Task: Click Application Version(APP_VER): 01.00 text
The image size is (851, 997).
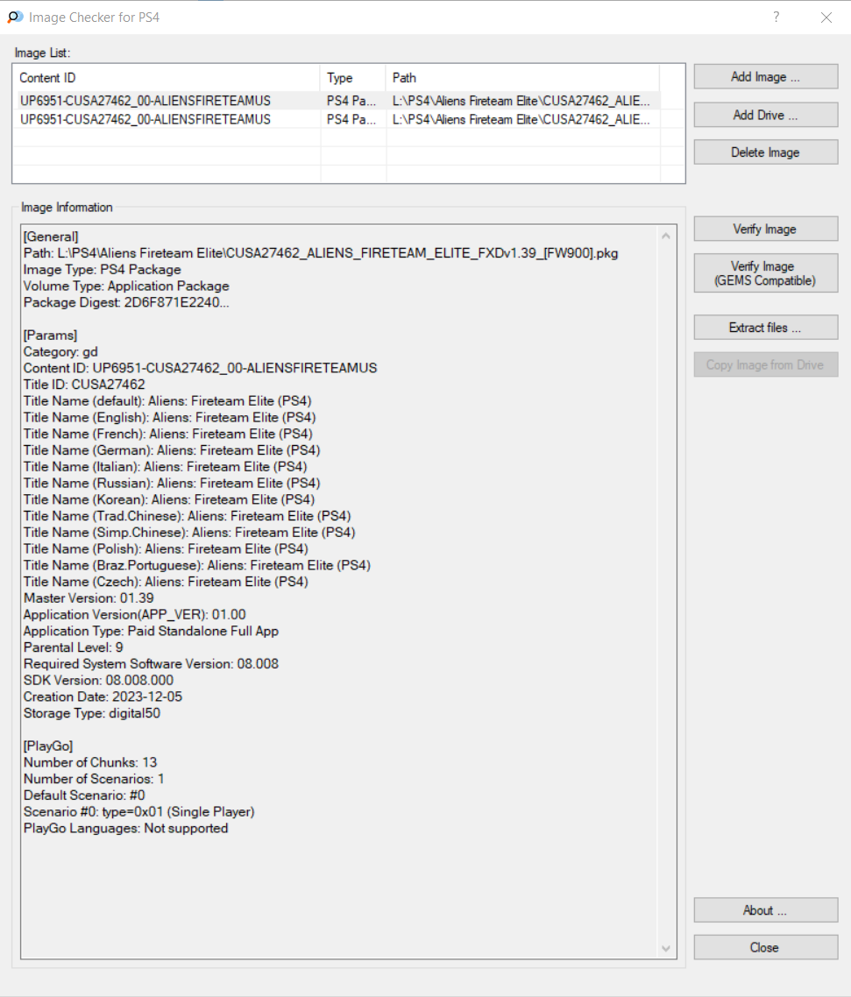Action: pos(134,615)
